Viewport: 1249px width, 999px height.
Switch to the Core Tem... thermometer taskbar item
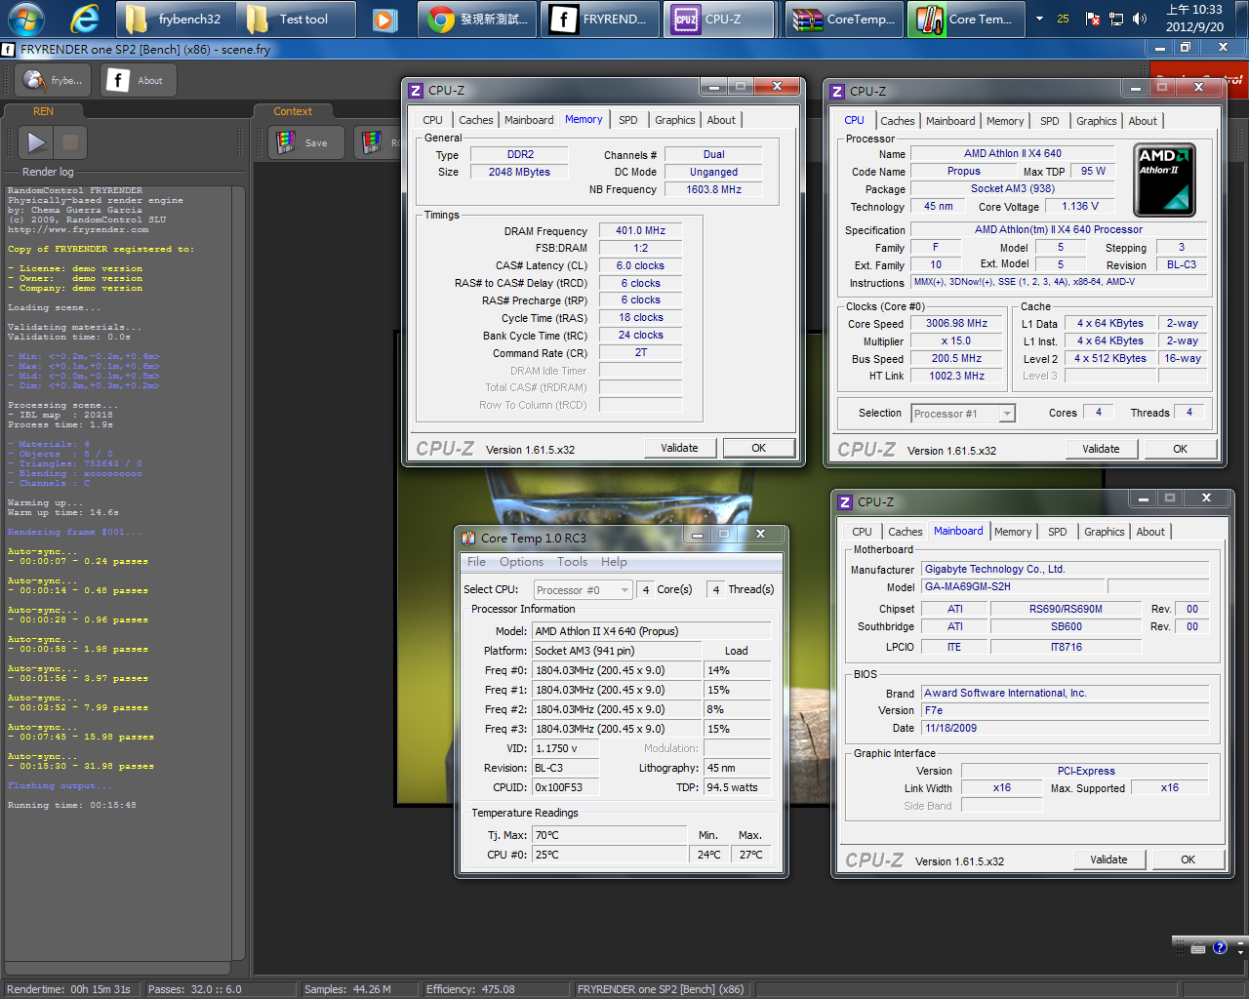[966, 19]
